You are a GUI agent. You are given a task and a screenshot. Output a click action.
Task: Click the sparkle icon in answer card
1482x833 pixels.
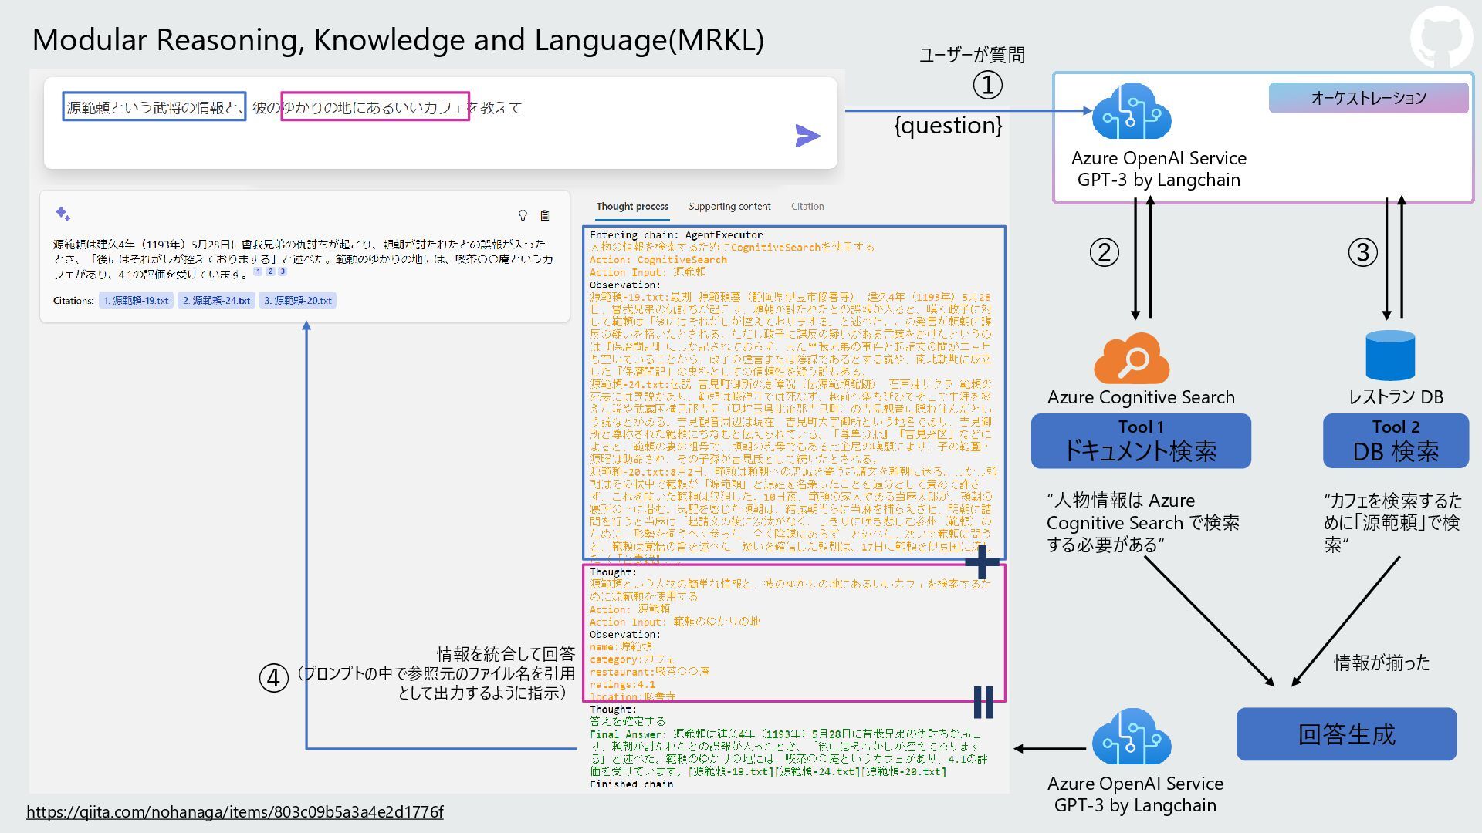[63, 213]
